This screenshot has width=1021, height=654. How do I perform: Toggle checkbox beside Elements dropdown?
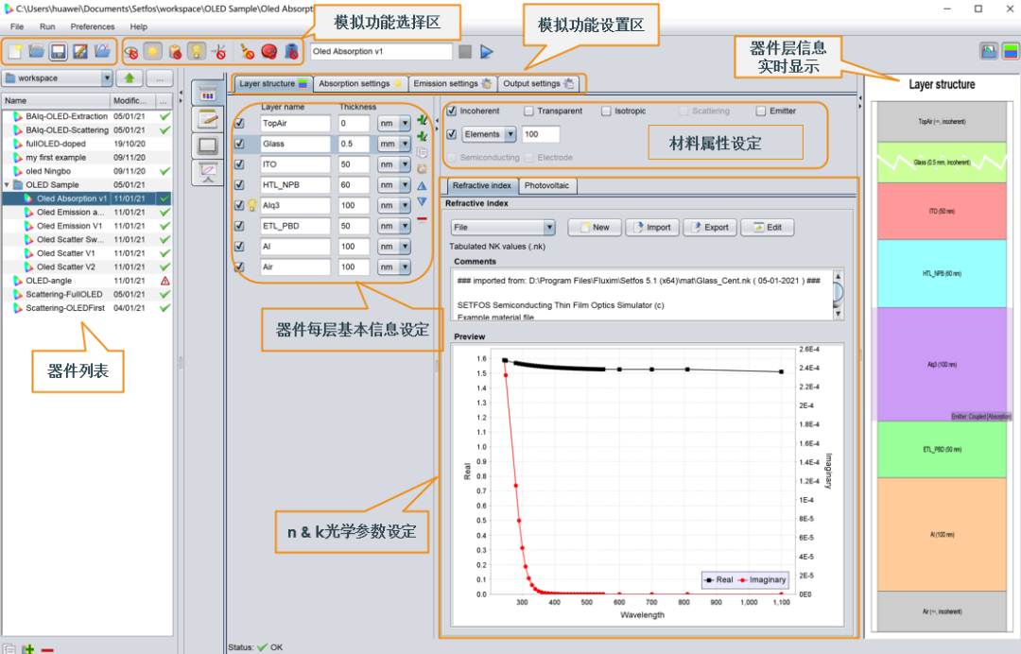451,134
